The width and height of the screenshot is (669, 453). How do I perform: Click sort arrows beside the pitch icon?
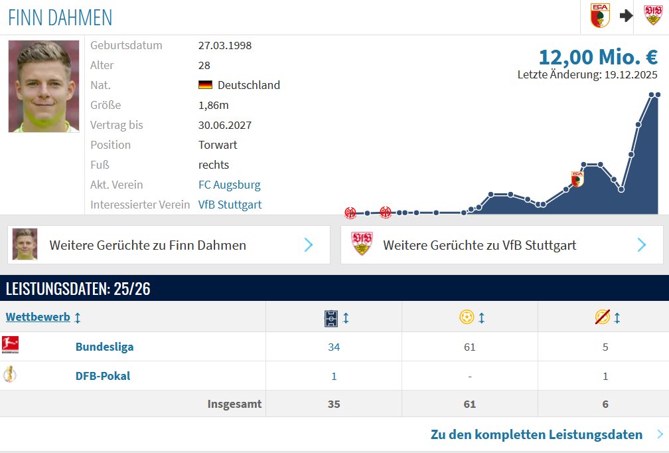[x=346, y=318]
